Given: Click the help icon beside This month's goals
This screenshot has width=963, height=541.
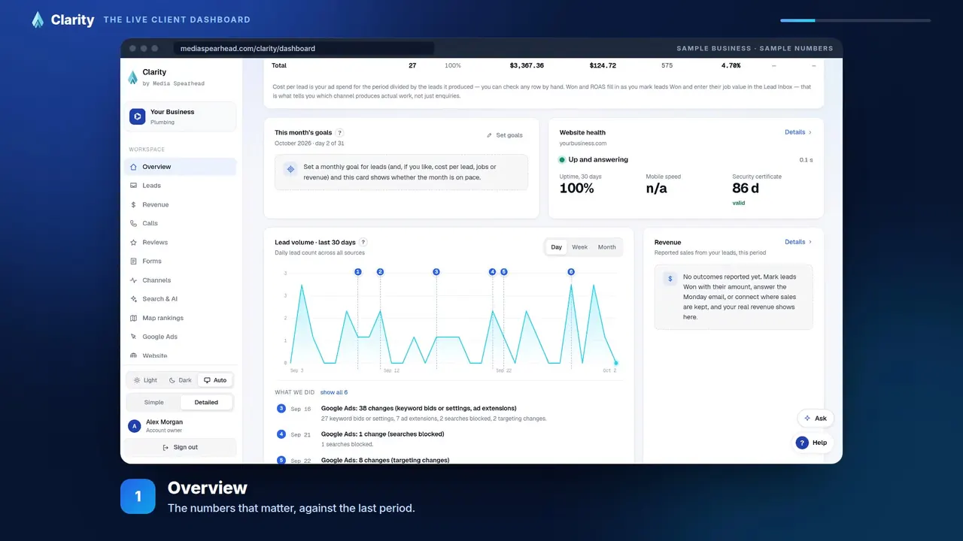Looking at the screenshot, I should (339, 133).
